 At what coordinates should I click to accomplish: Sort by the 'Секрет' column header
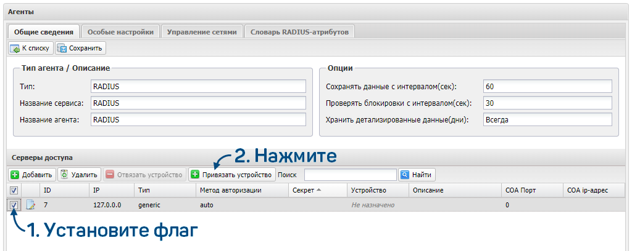pyautogui.click(x=306, y=191)
